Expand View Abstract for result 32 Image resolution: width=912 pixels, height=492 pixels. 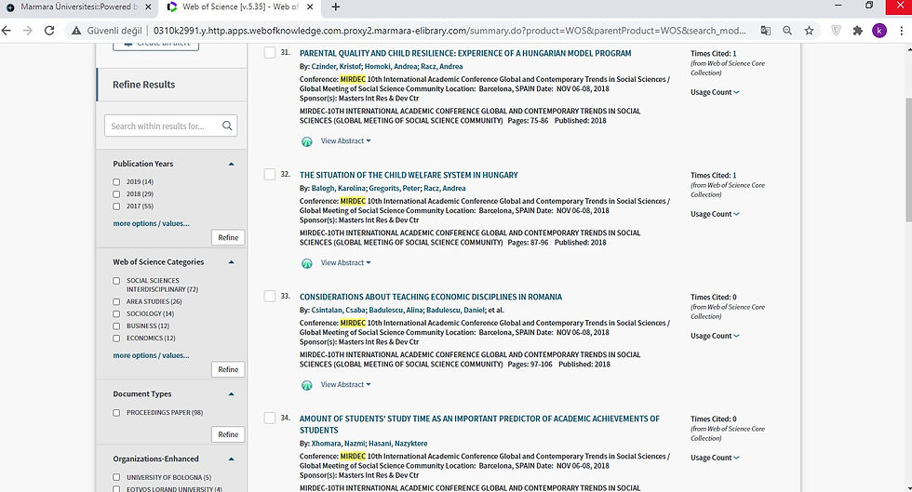coord(345,263)
